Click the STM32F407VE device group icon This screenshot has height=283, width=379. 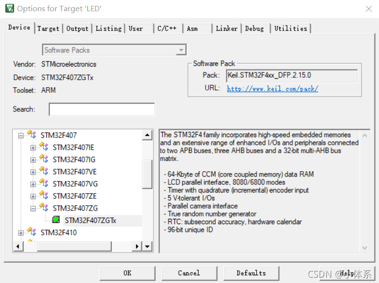pyautogui.click(x=44, y=171)
